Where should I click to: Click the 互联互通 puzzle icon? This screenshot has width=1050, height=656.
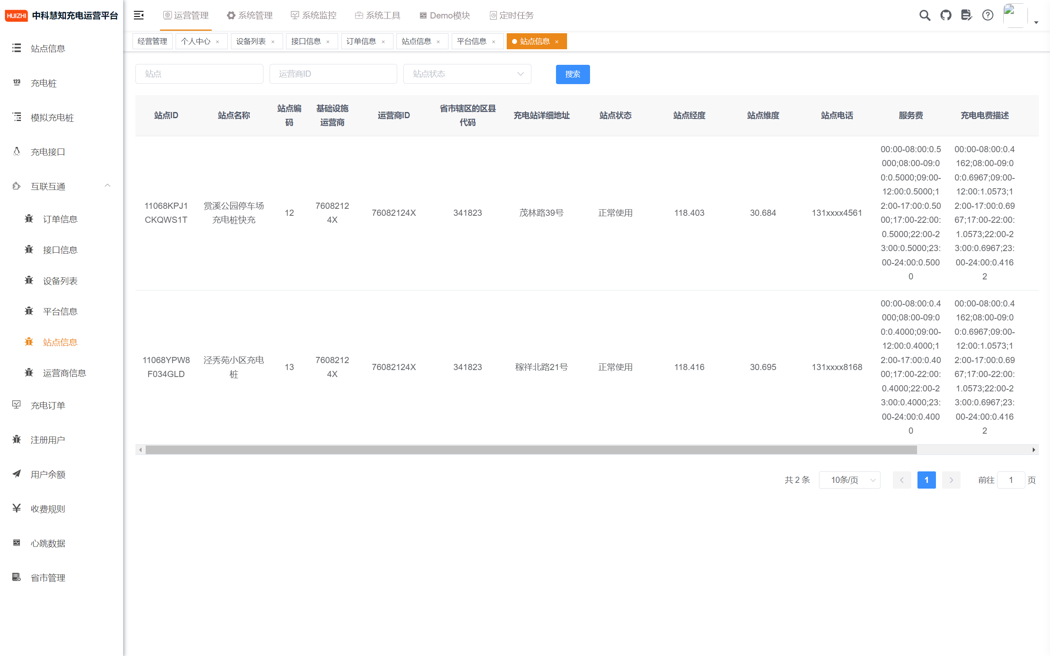point(16,186)
